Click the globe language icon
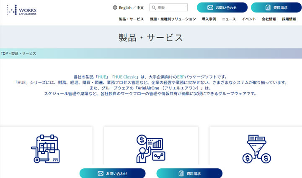Viewport: 302px width, 178px height. coord(115,8)
